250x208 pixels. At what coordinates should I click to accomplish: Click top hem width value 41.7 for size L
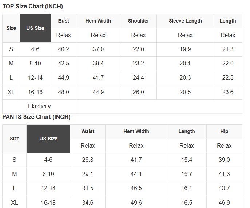coord(98,78)
